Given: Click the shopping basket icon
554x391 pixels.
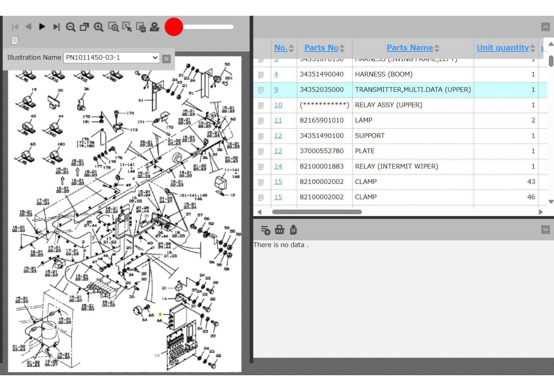Looking at the screenshot, I should coord(279,230).
